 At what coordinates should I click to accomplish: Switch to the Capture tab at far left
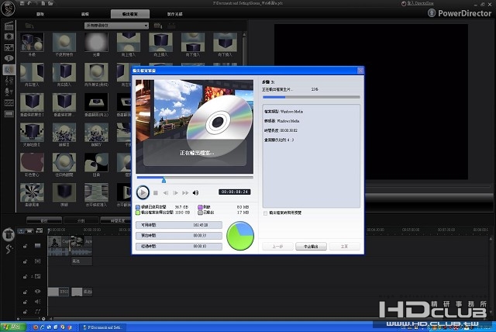pos(40,14)
